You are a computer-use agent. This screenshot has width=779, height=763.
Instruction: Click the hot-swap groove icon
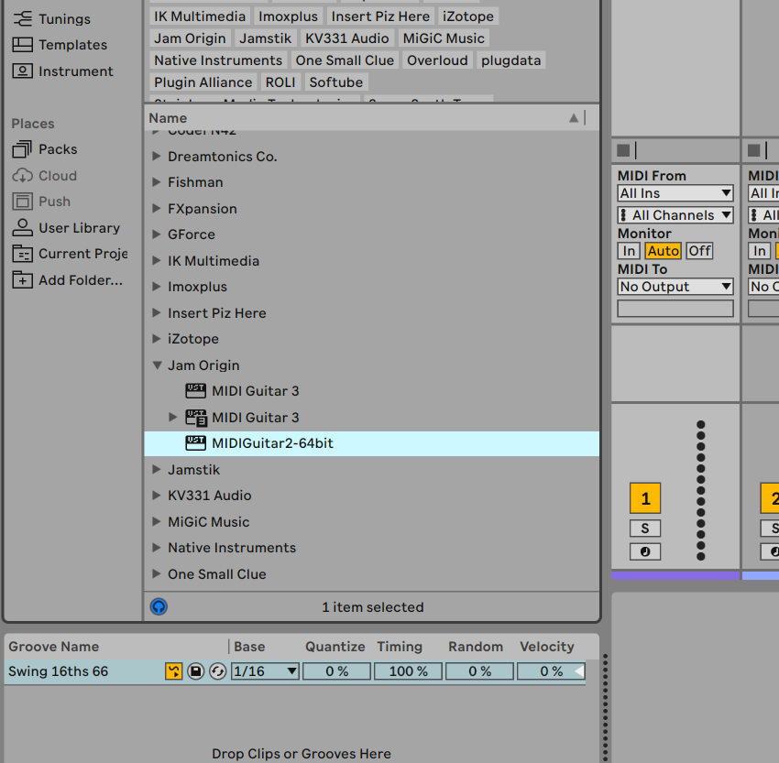point(217,671)
